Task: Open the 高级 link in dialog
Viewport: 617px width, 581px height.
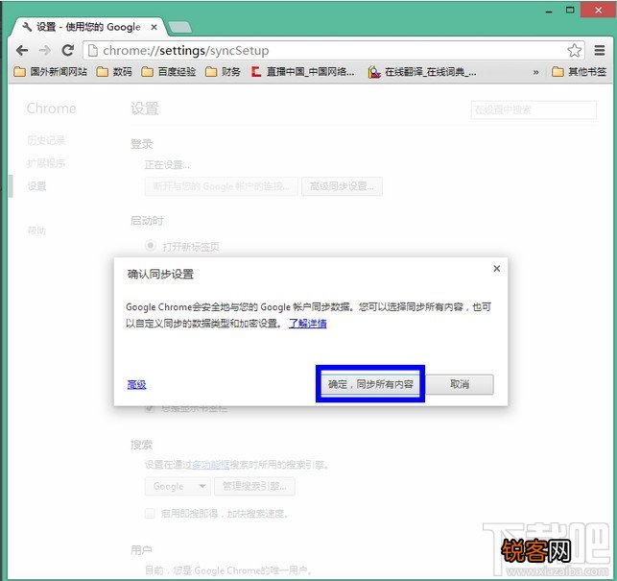Action: click(x=136, y=384)
